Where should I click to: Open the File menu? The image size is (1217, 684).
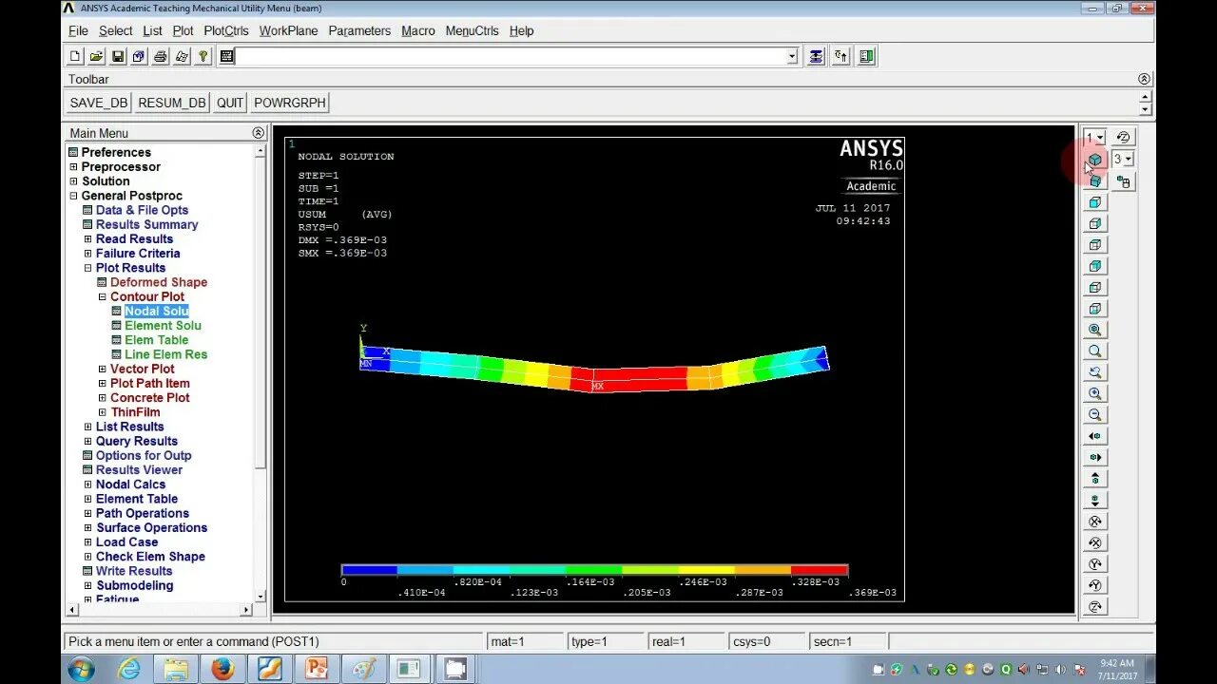click(x=78, y=30)
